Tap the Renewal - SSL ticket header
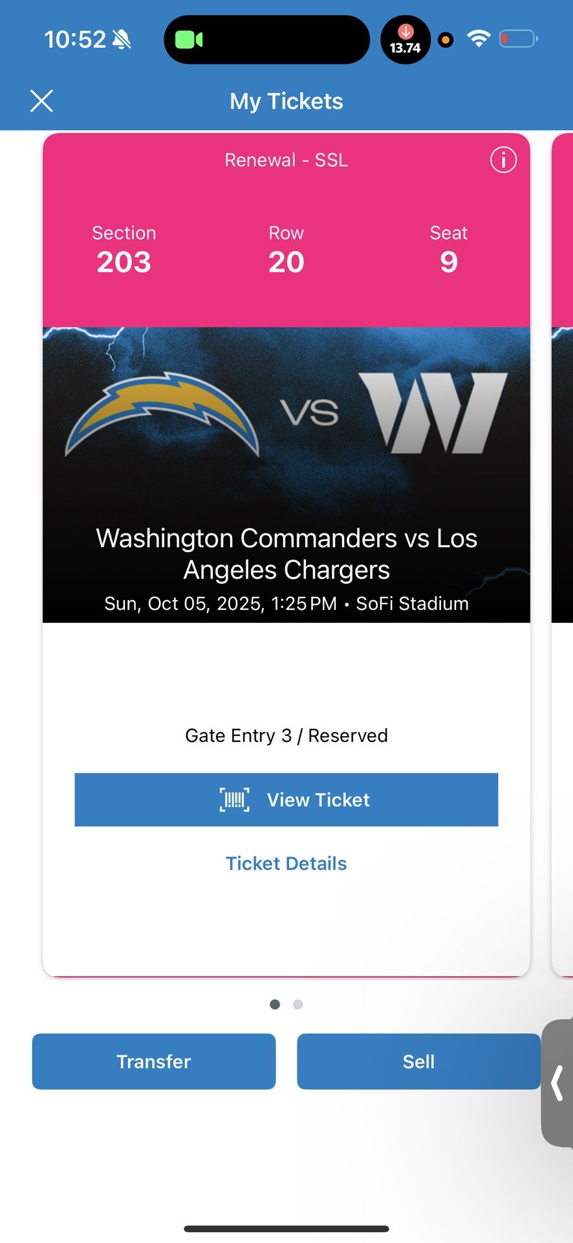 286,160
